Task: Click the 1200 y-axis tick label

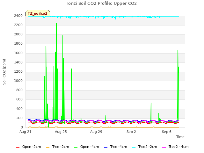Action: (x=18, y=71)
